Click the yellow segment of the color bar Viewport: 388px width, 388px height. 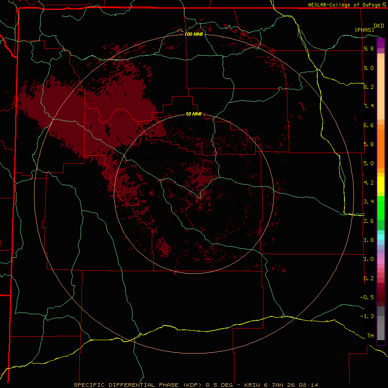point(381,185)
